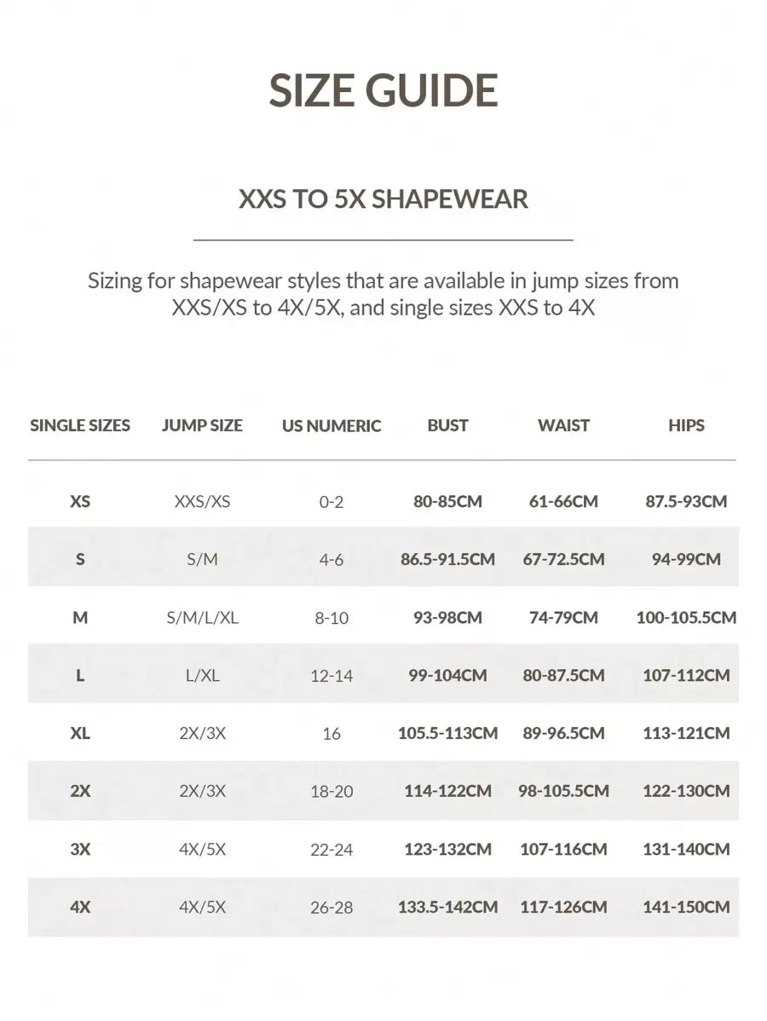Select the XXS TO 5X SHAPEWEAR heading
767x1021 pixels.
[x=383, y=199]
